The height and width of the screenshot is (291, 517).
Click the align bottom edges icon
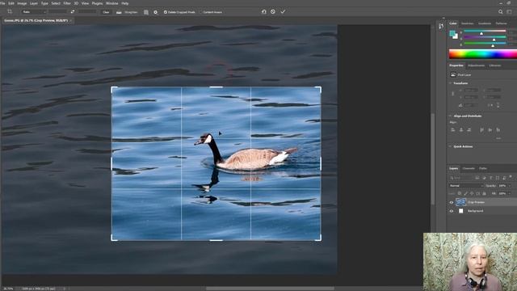tap(498, 130)
